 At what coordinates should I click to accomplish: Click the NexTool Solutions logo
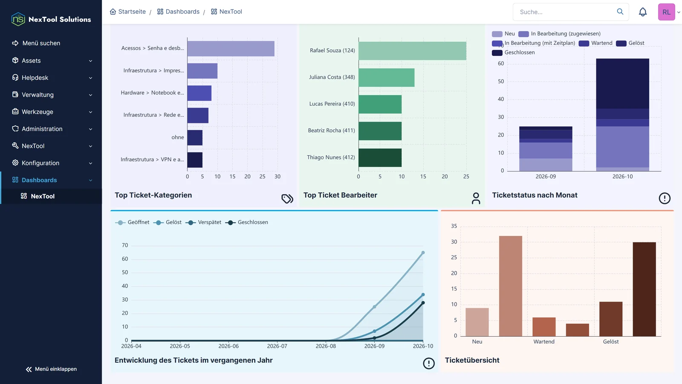[51, 19]
